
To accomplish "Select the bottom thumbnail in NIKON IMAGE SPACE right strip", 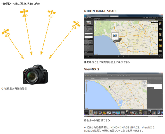I will tap(160, 51).
